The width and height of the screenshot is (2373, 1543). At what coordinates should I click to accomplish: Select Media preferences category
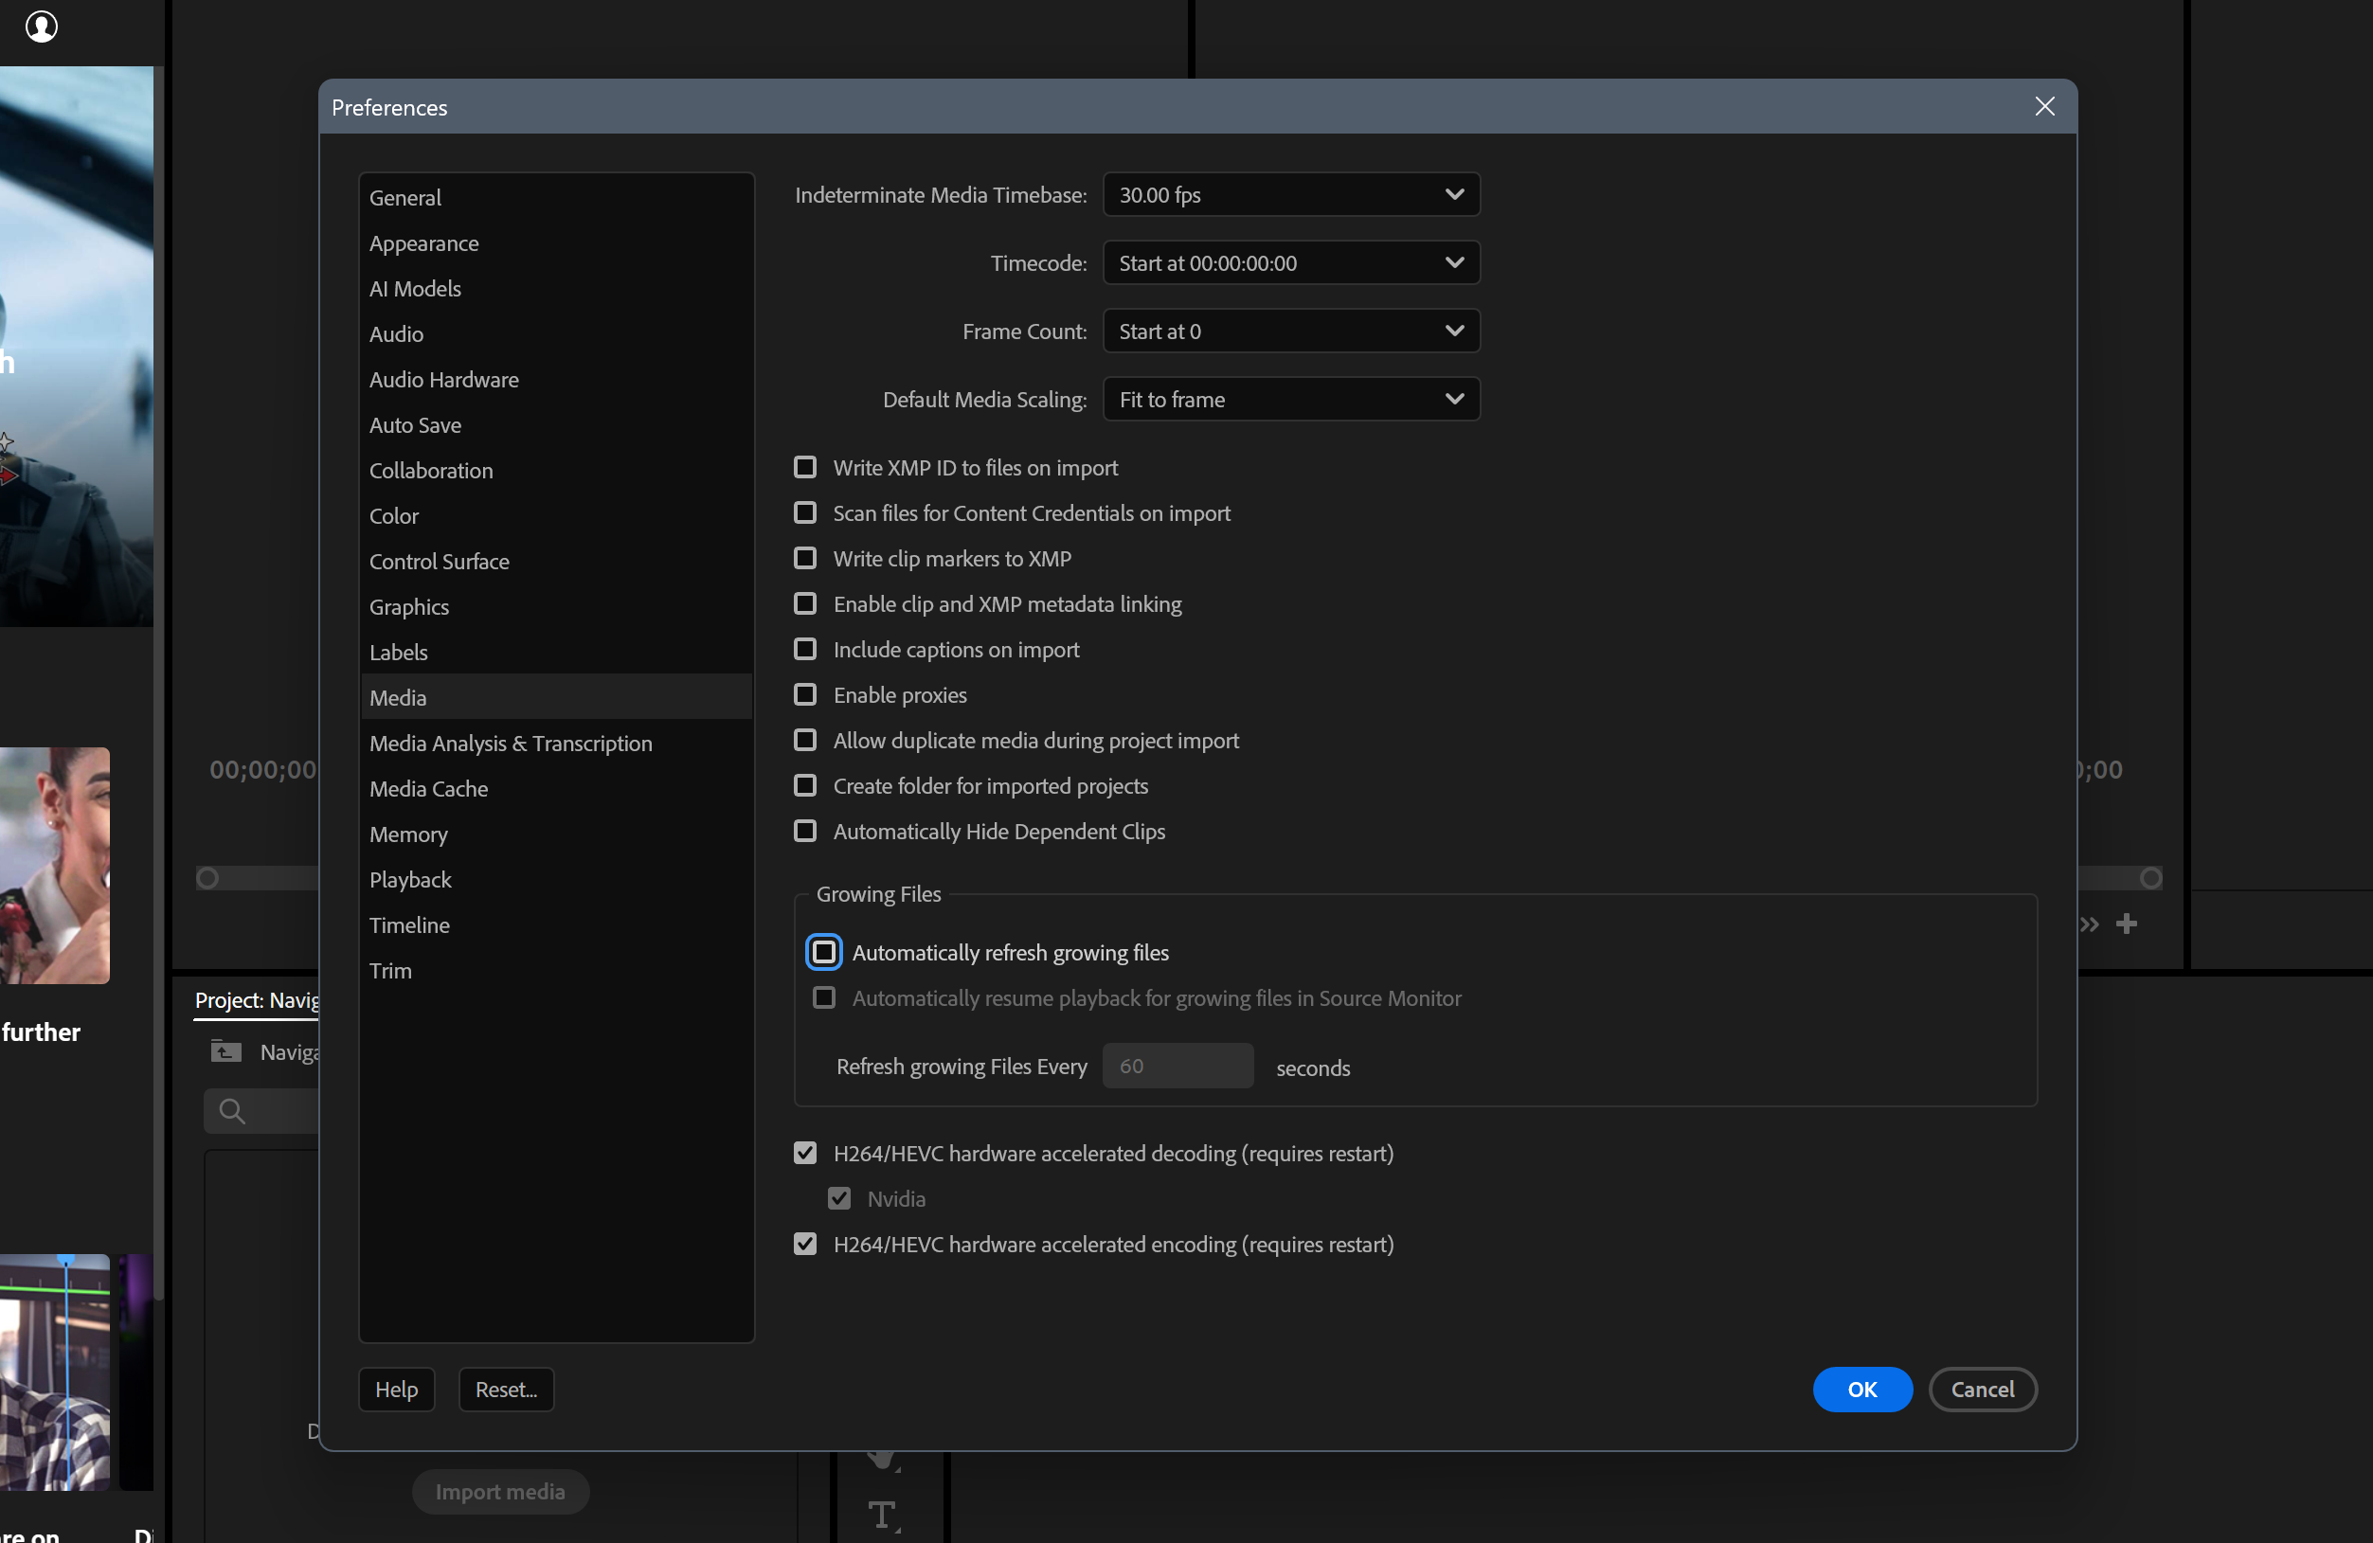click(x=556, y=698)
